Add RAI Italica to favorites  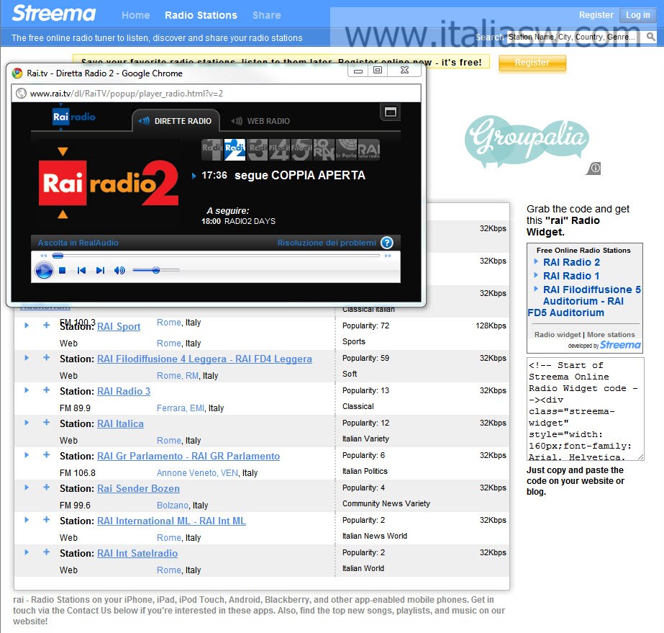click(x=47, y=423)
